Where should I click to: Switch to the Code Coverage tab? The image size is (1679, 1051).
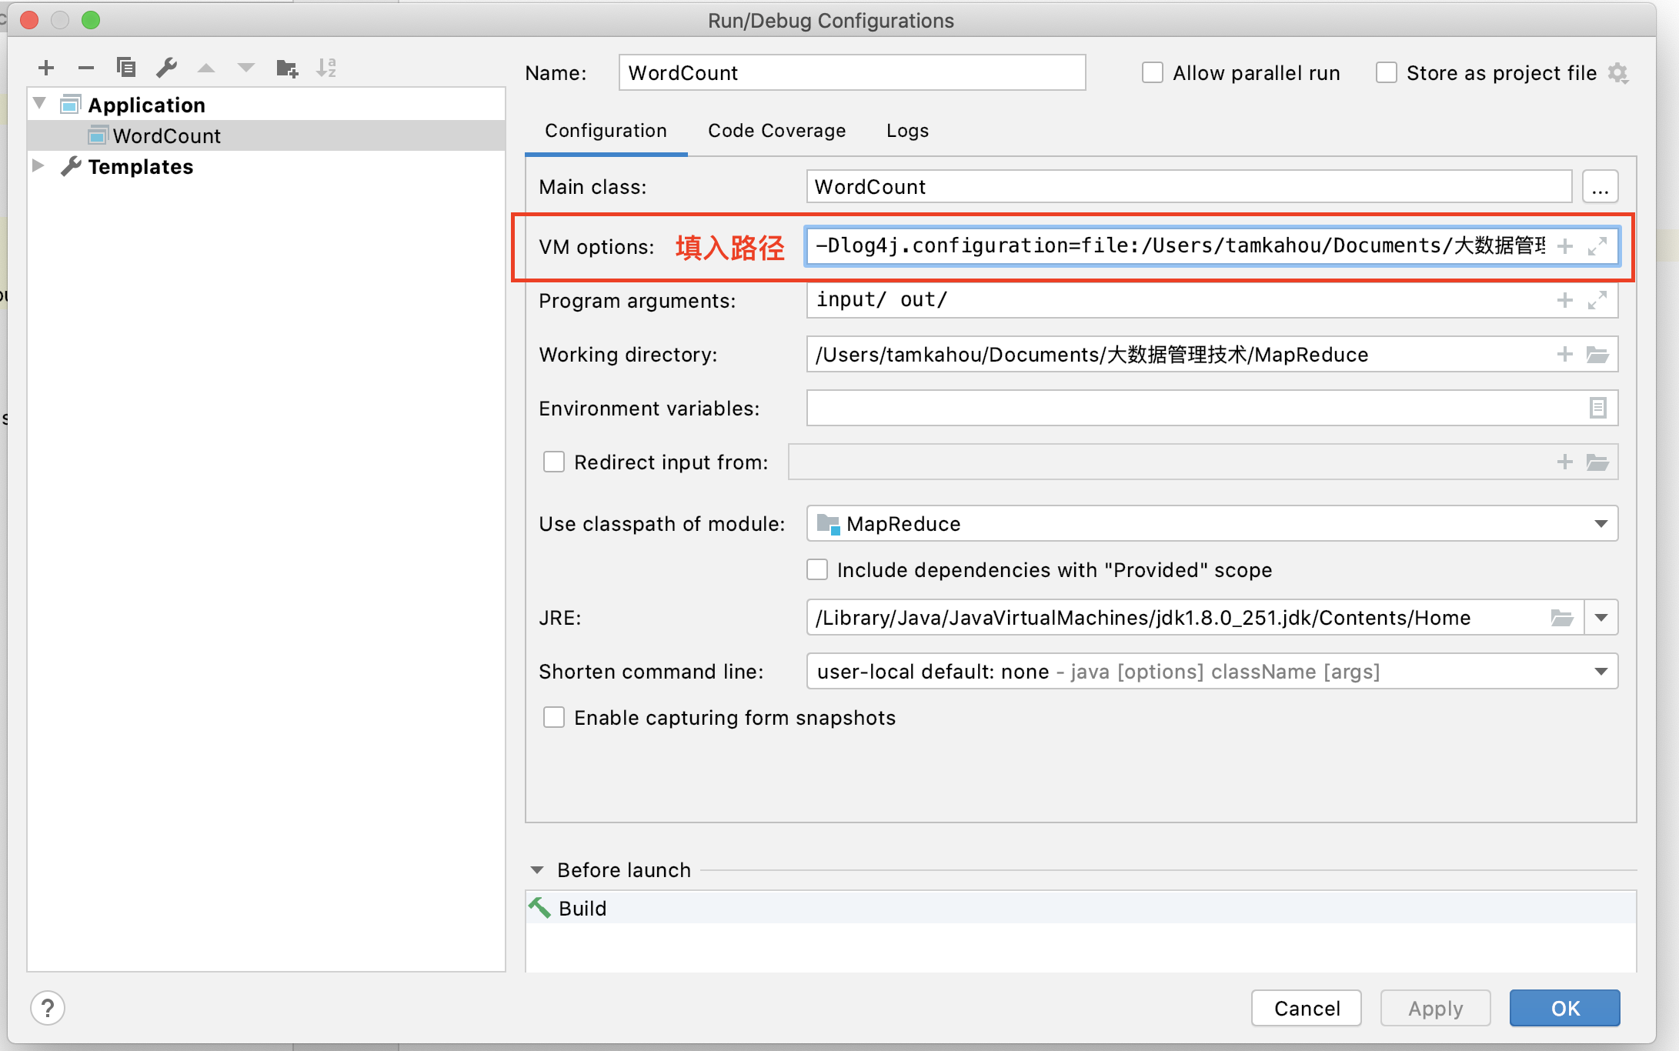tap(776, 131)
